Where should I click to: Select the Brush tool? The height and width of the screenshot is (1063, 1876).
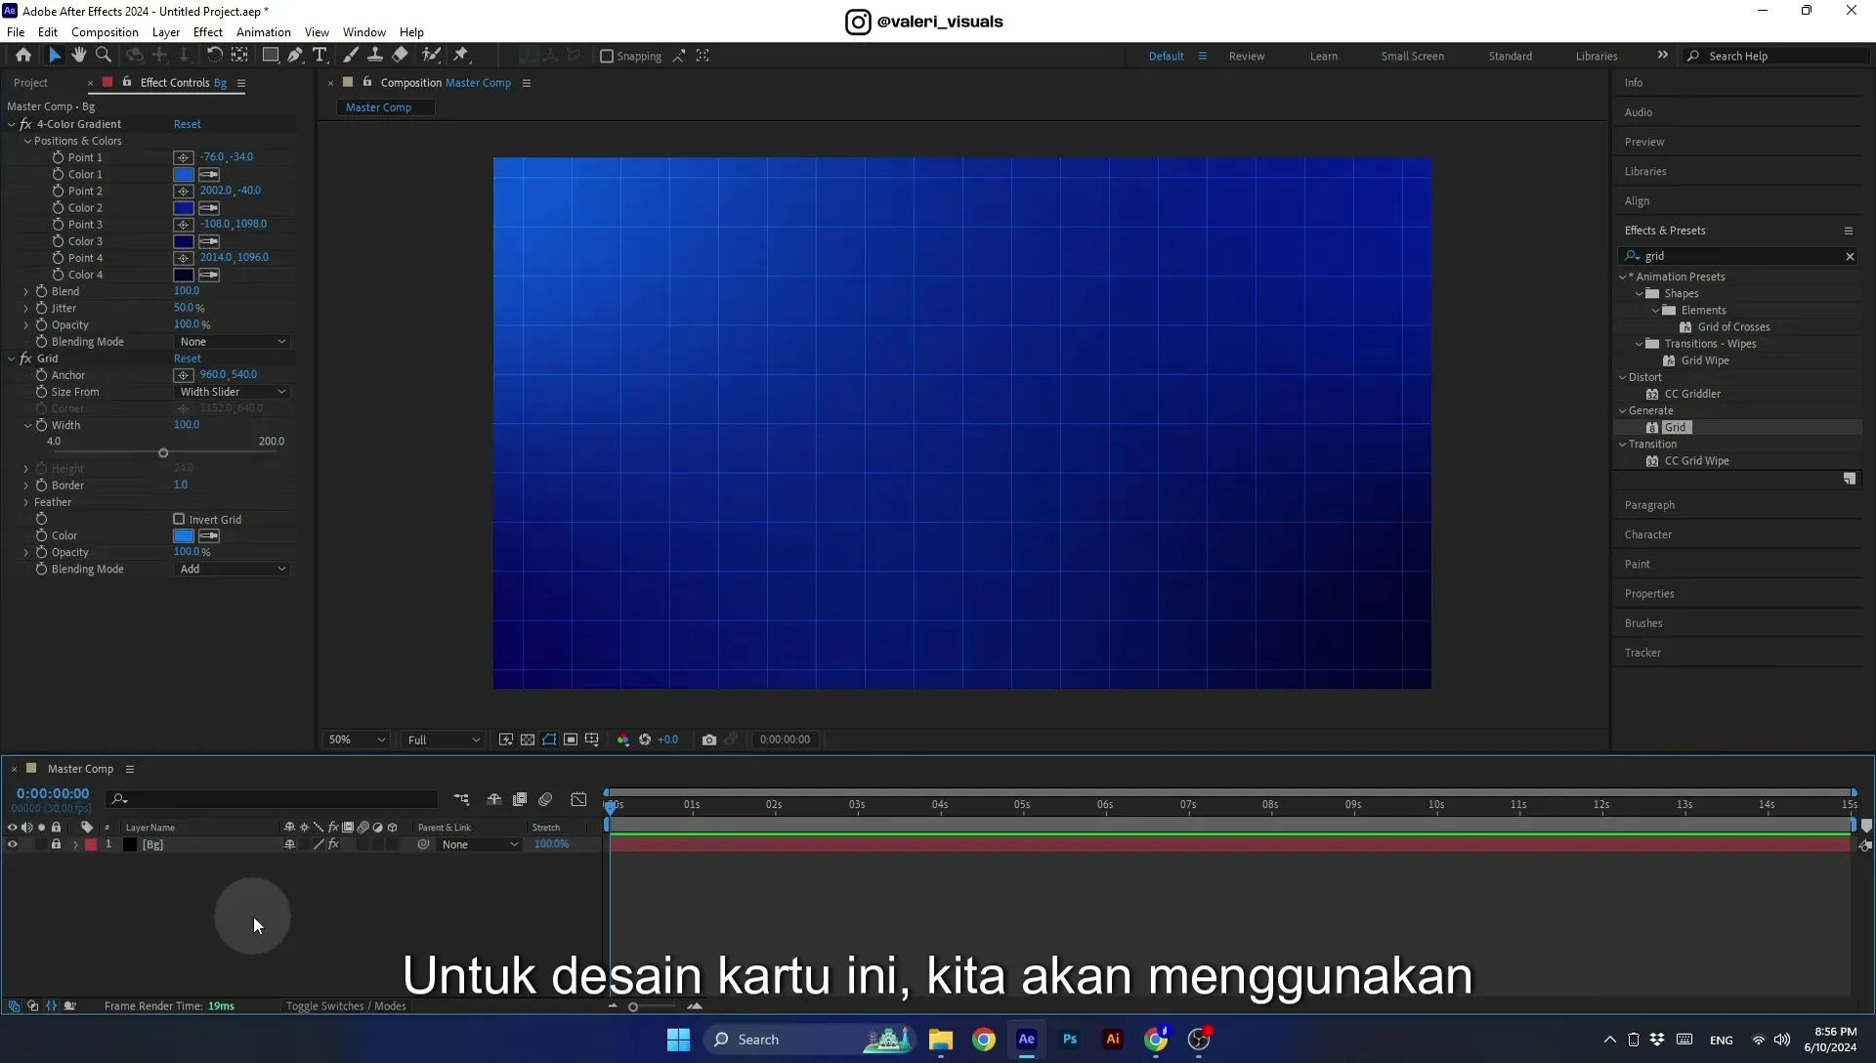click(x=351, y=56)
